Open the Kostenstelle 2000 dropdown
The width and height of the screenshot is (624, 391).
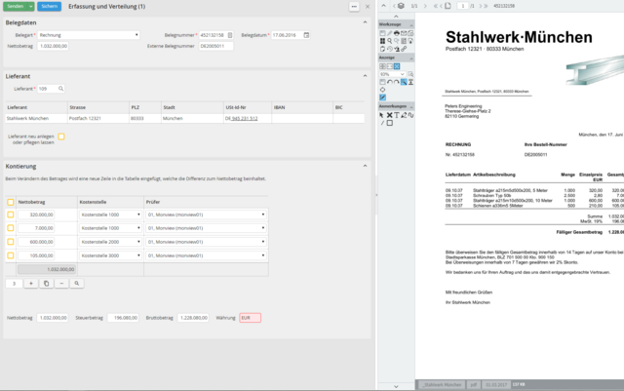click(110, 242)
